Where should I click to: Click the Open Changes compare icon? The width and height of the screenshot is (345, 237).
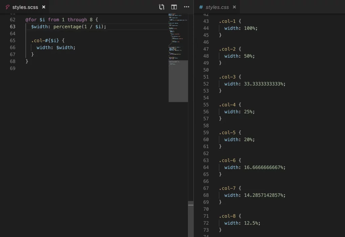coord(162,7)
